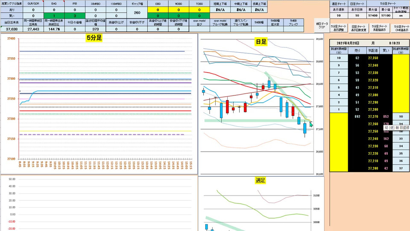Screen dimensions: 410x231
Task: Click the 5分足チャート気配値表示 button
Action: pos(379,28)
